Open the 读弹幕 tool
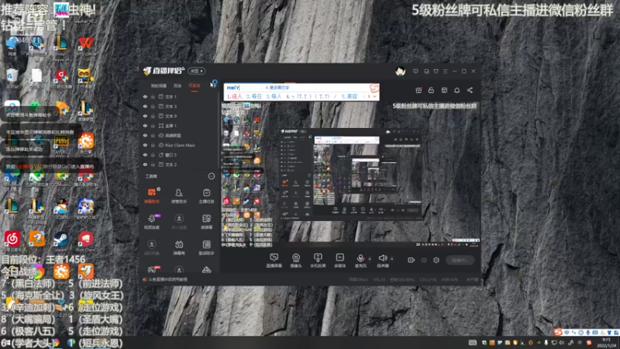The height and width of the screenshot is (349, 620). point(206,222)
